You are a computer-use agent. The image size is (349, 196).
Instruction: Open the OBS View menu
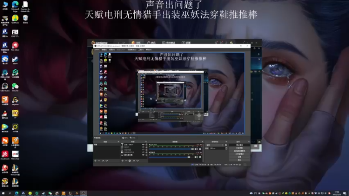(112, 50)
